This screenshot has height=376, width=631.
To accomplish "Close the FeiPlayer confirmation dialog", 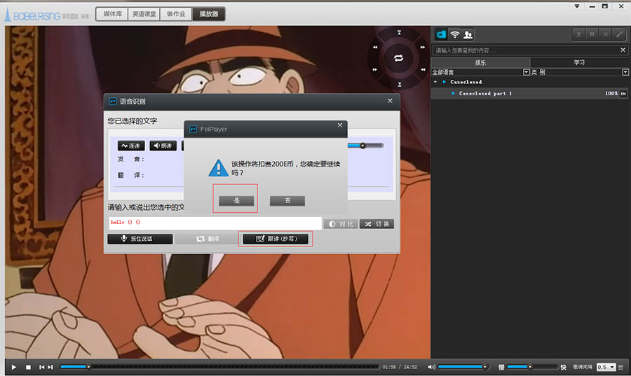I will [340, 125].
